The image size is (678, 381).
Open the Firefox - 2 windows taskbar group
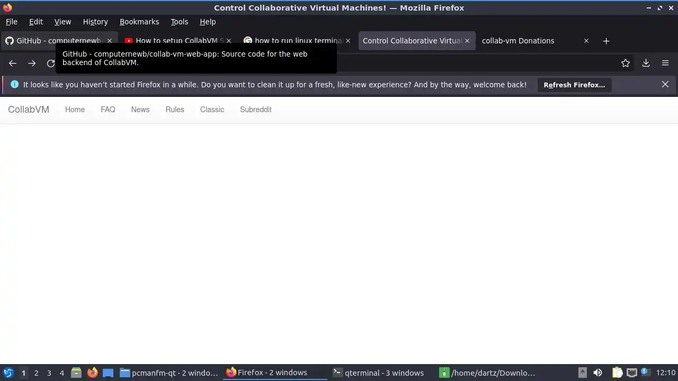pos(275,373)
